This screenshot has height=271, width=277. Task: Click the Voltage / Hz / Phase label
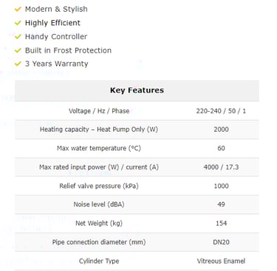99,111
